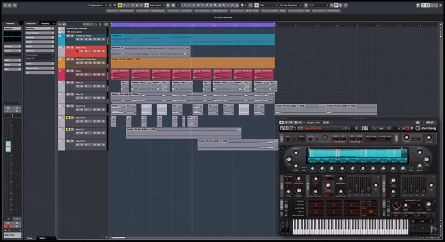
Task: Click the Bass Rec channel name at bottom left
Action: pyautogui.click(x=12, y=235)
